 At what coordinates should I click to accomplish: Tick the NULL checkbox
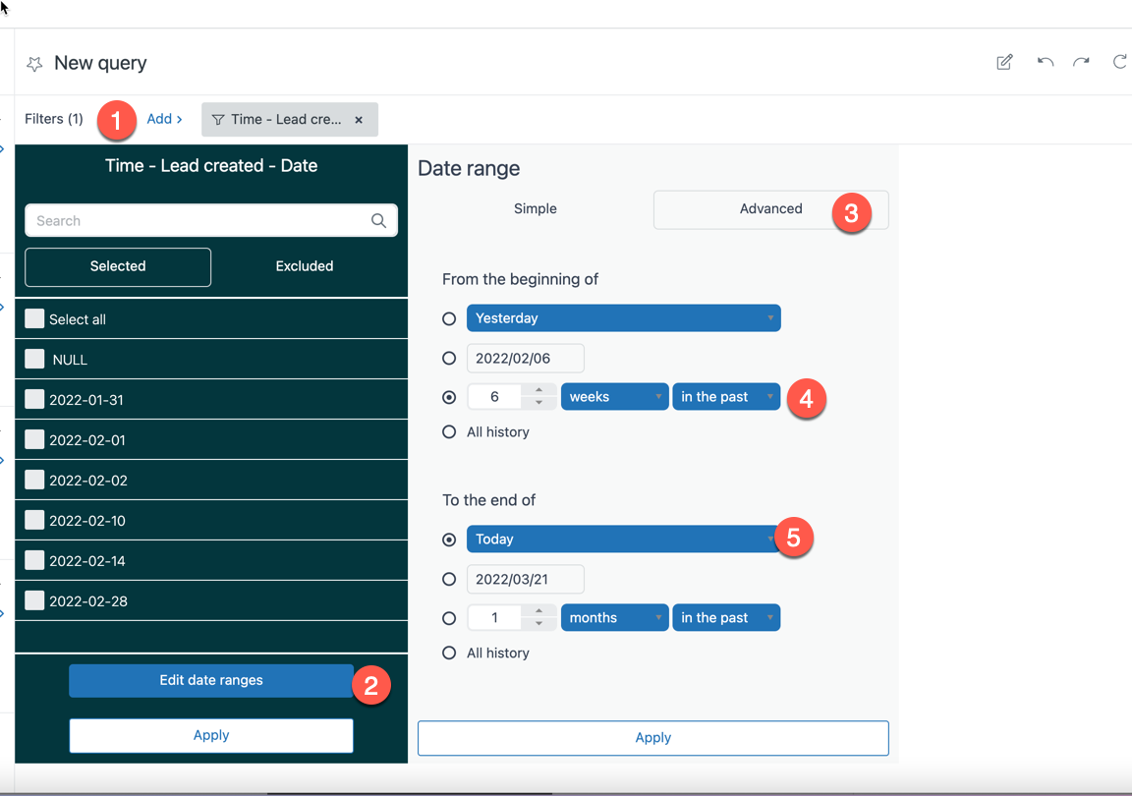point(35,360)
